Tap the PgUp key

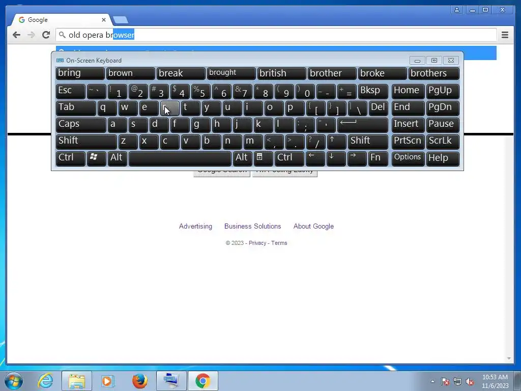pos(443,92)
